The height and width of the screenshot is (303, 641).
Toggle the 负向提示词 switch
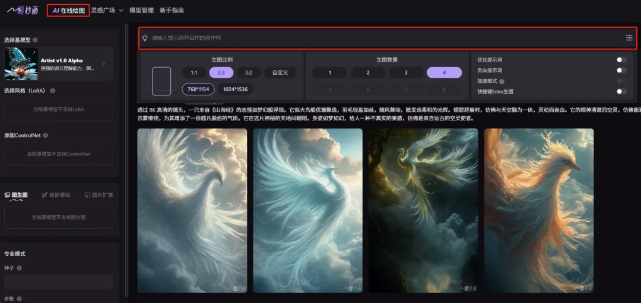tap(621, 70)
